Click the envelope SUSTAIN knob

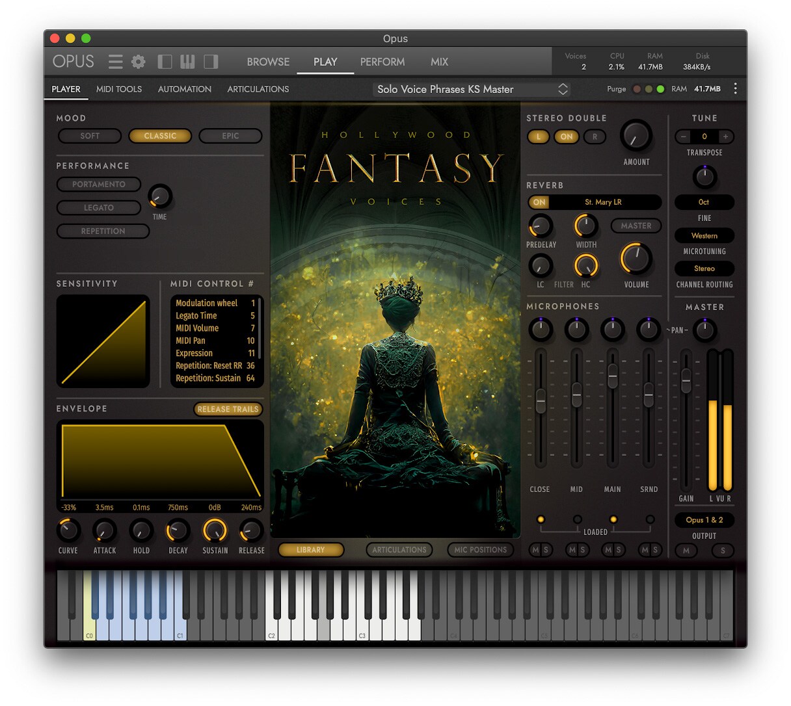(x=215, y=531)
